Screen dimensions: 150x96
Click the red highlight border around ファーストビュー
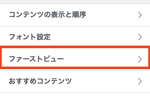pos(75,47)
